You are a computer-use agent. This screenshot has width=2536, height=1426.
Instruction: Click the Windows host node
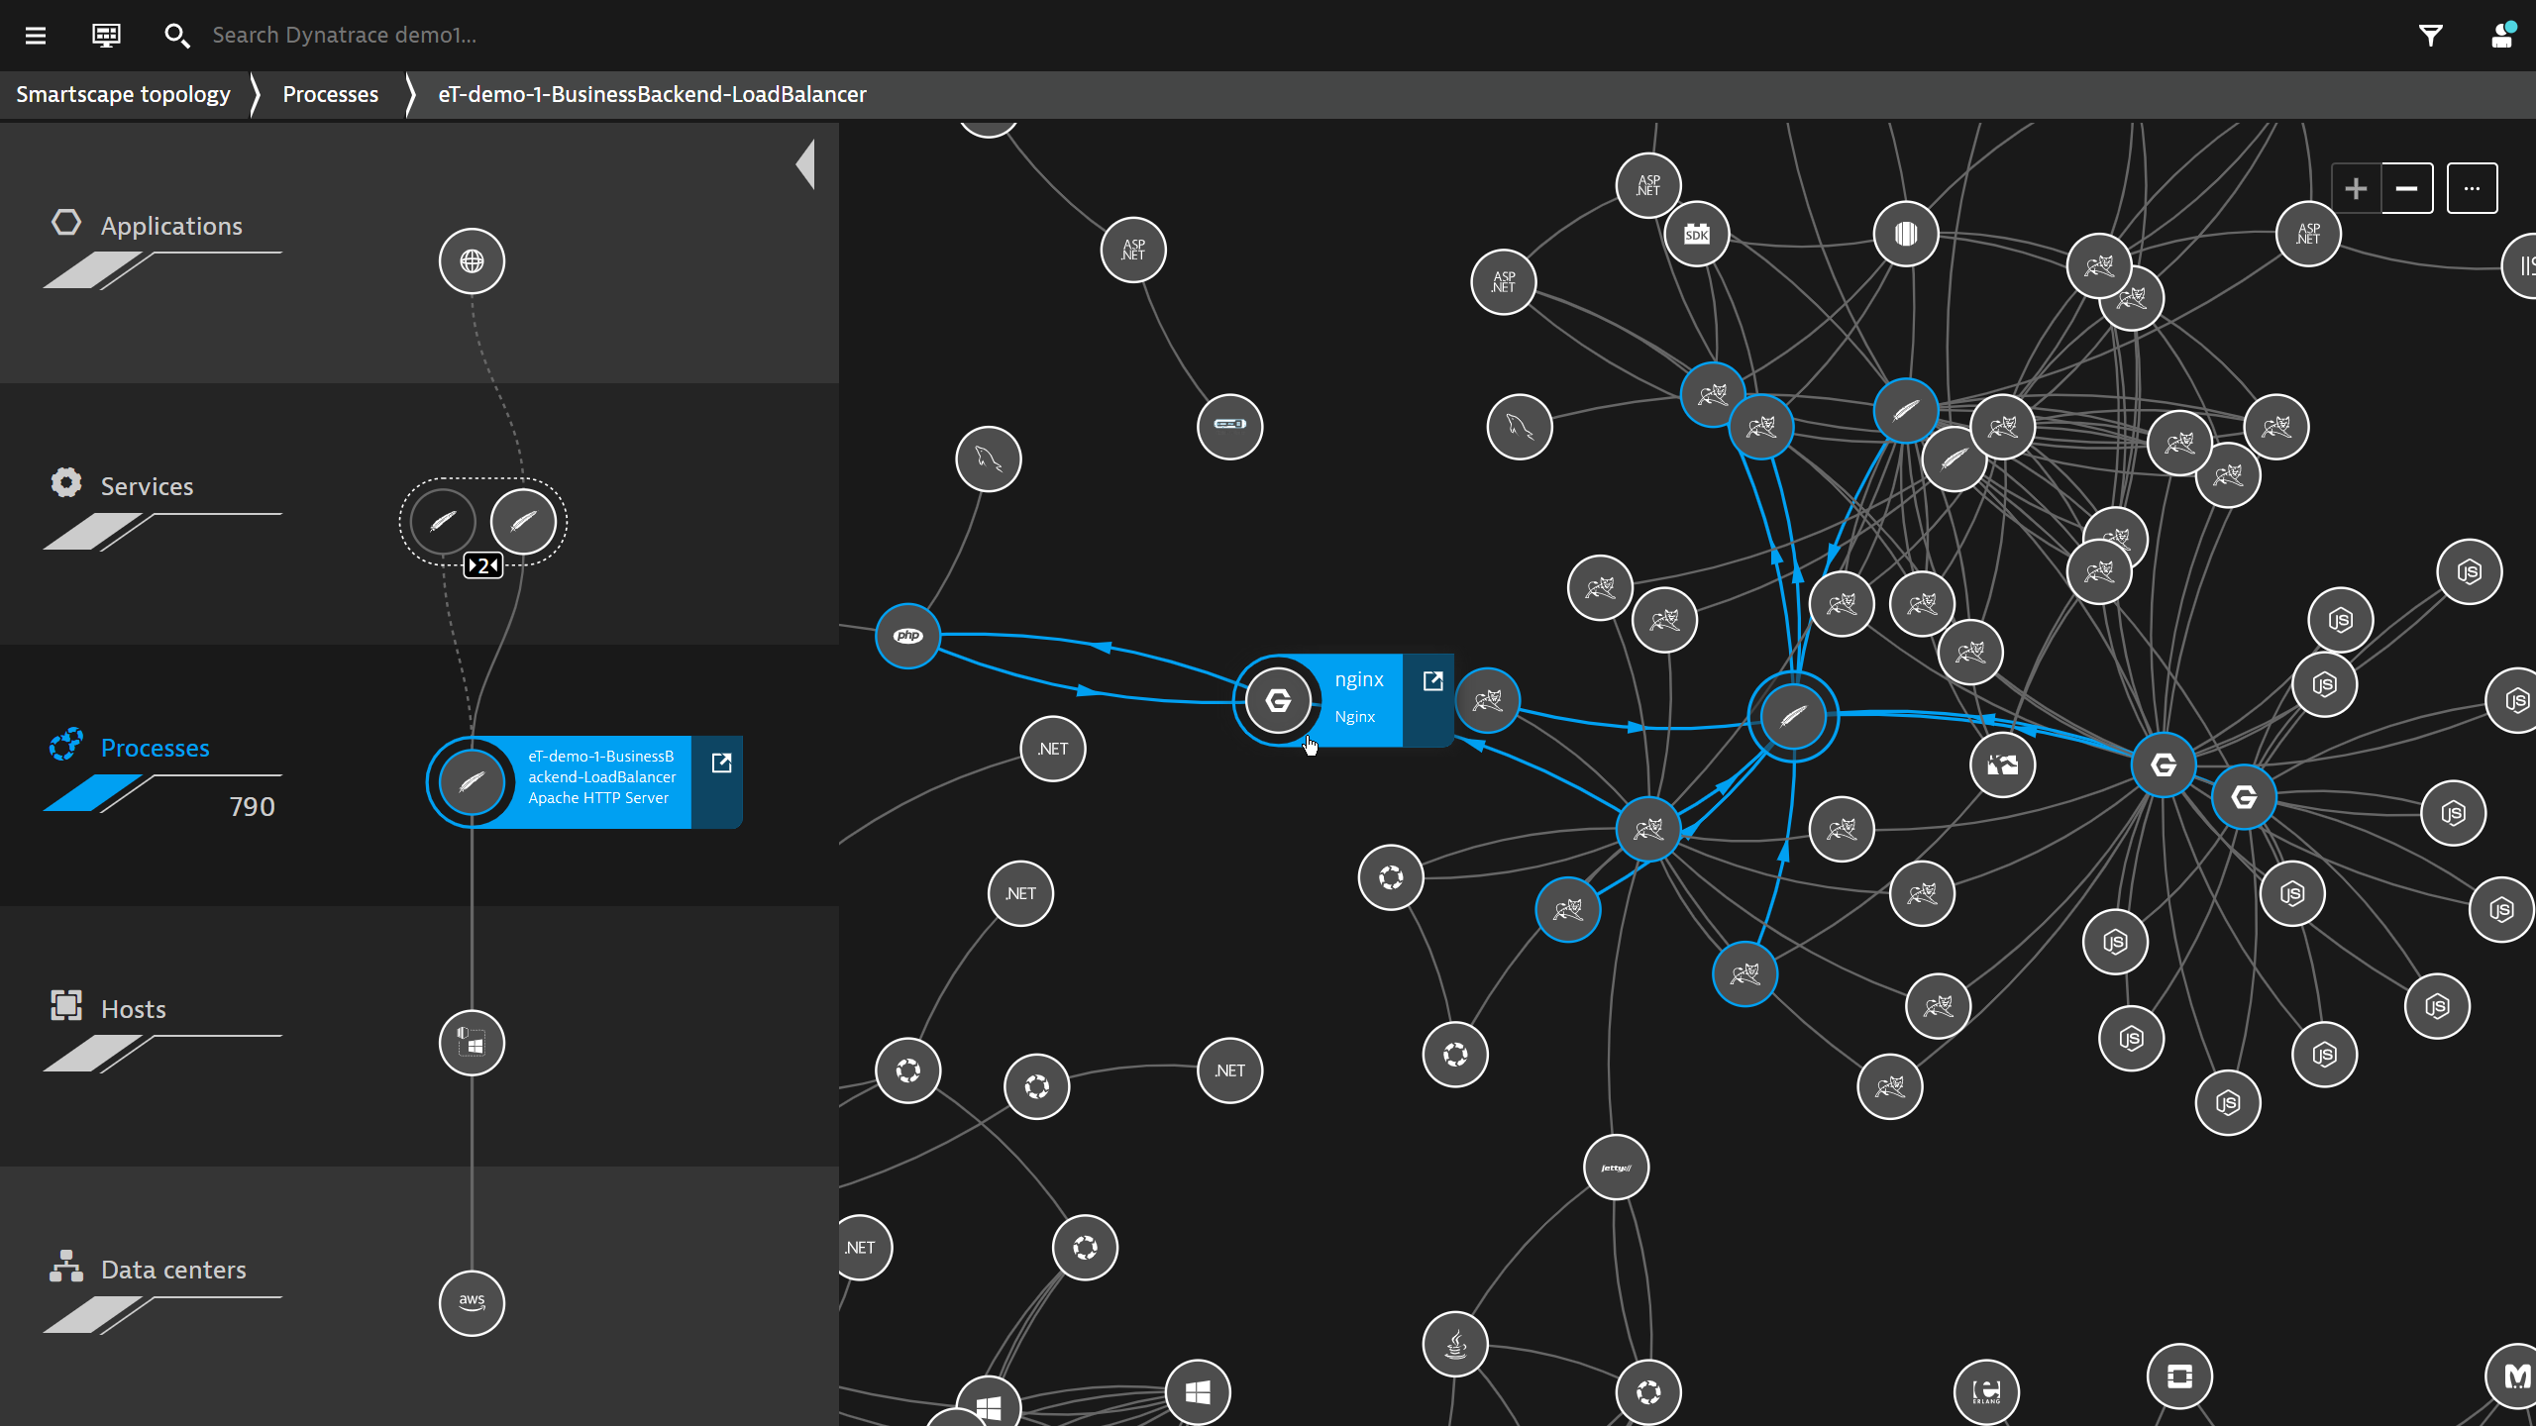(472, 1043)
